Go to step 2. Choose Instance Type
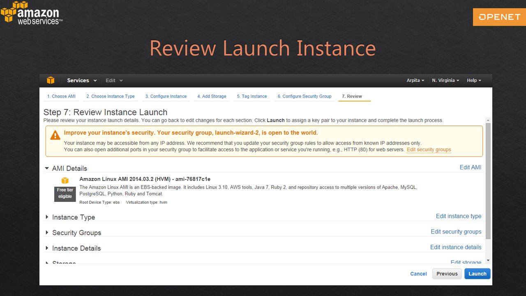The width and height of the screenshot is (526, 296). (111, 96)
